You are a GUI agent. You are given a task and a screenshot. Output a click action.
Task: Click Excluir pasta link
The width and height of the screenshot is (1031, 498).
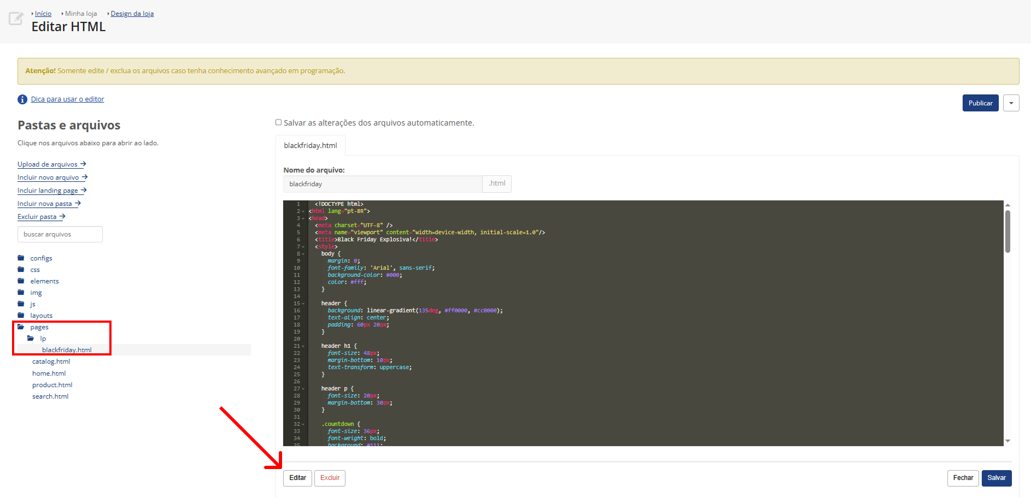[x=42, y=217]
